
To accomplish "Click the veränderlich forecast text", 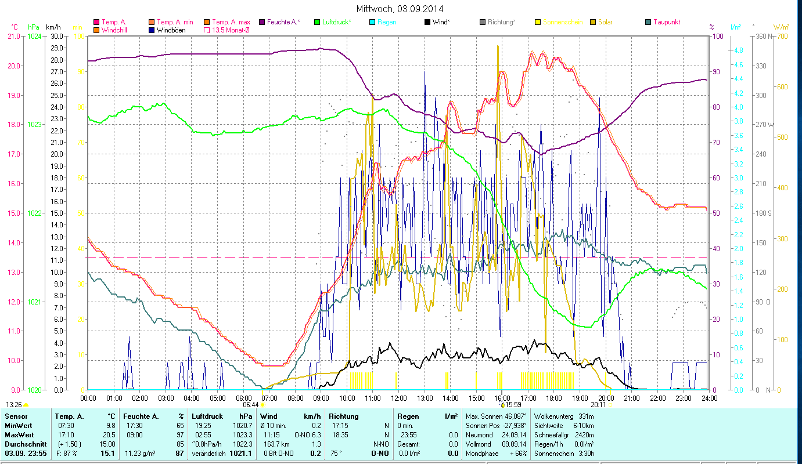I will (x=209, y=454).
